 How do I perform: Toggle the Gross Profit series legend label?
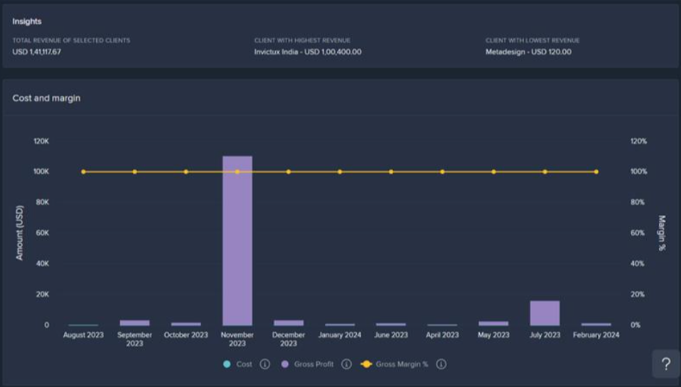[314, 364]
